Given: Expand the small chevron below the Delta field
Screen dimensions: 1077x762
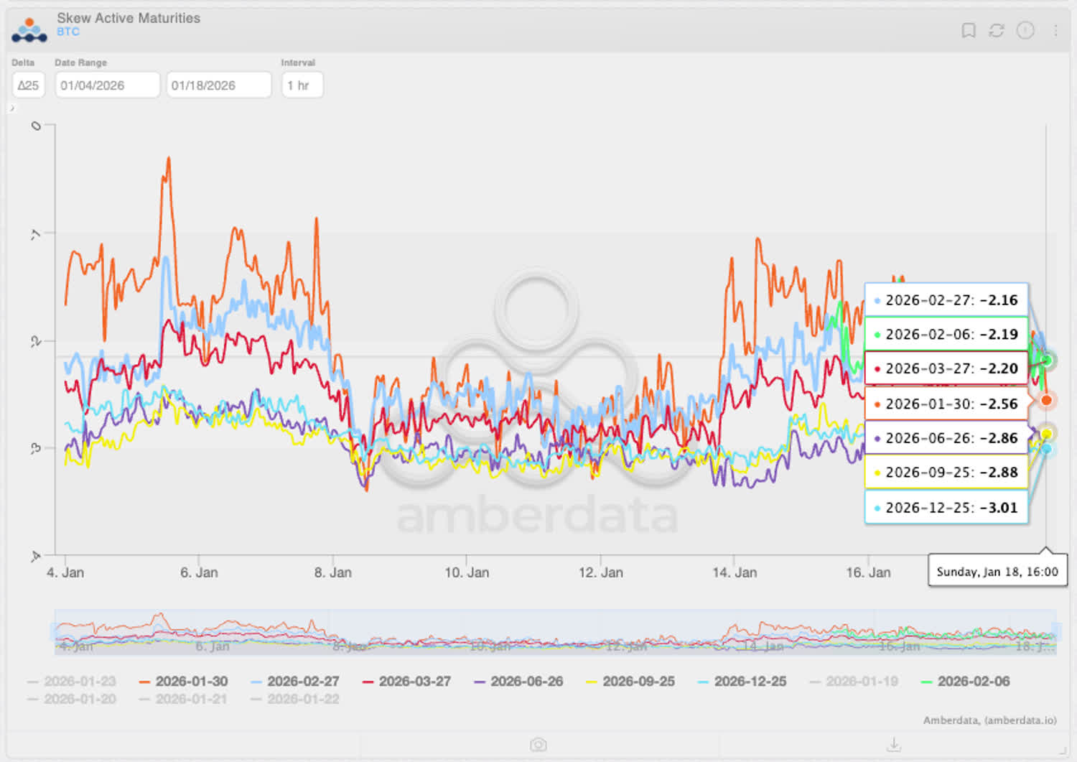Looking at the screenshot, I should click(x=12, y=108).
